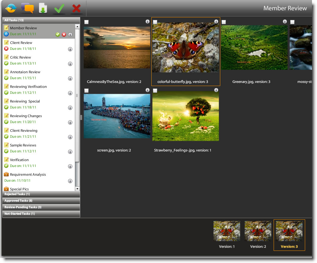Check the CalmnessByTheSea.jpg checkbox
317x263 pixels.
coord(86,22)
